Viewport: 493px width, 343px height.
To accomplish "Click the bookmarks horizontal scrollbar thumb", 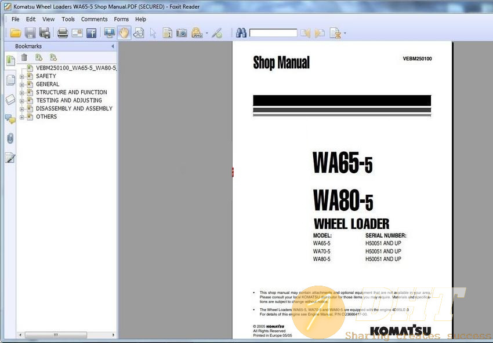I will 56,335.
